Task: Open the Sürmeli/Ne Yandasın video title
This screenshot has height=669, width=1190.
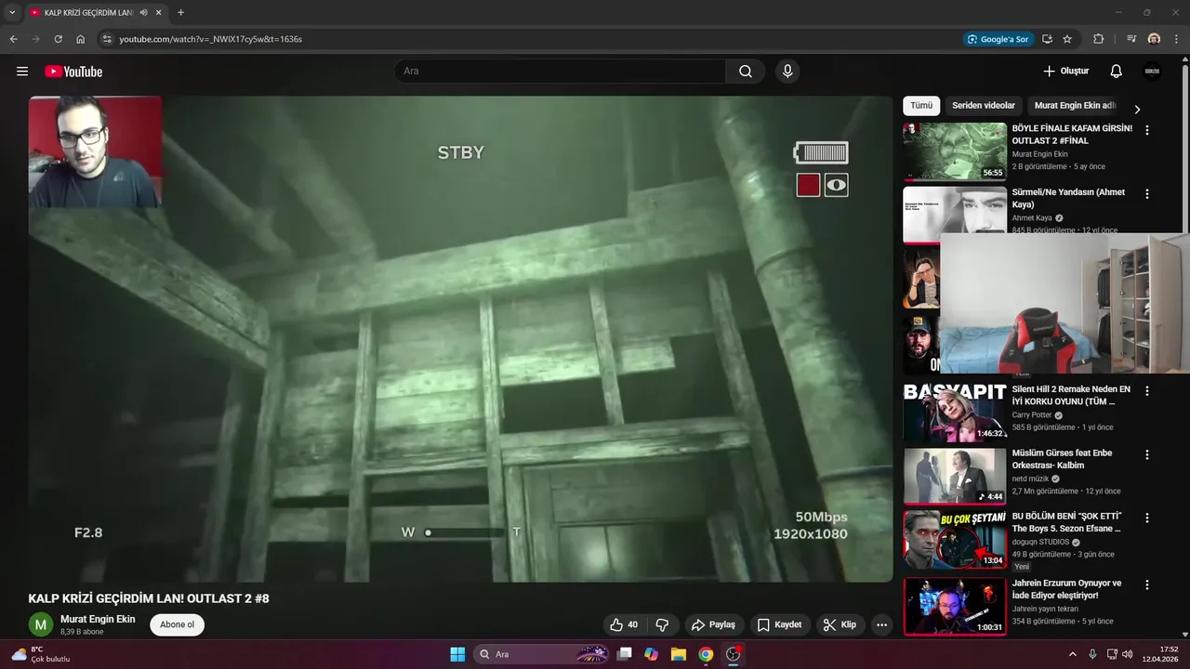Action: point(1068,198)
